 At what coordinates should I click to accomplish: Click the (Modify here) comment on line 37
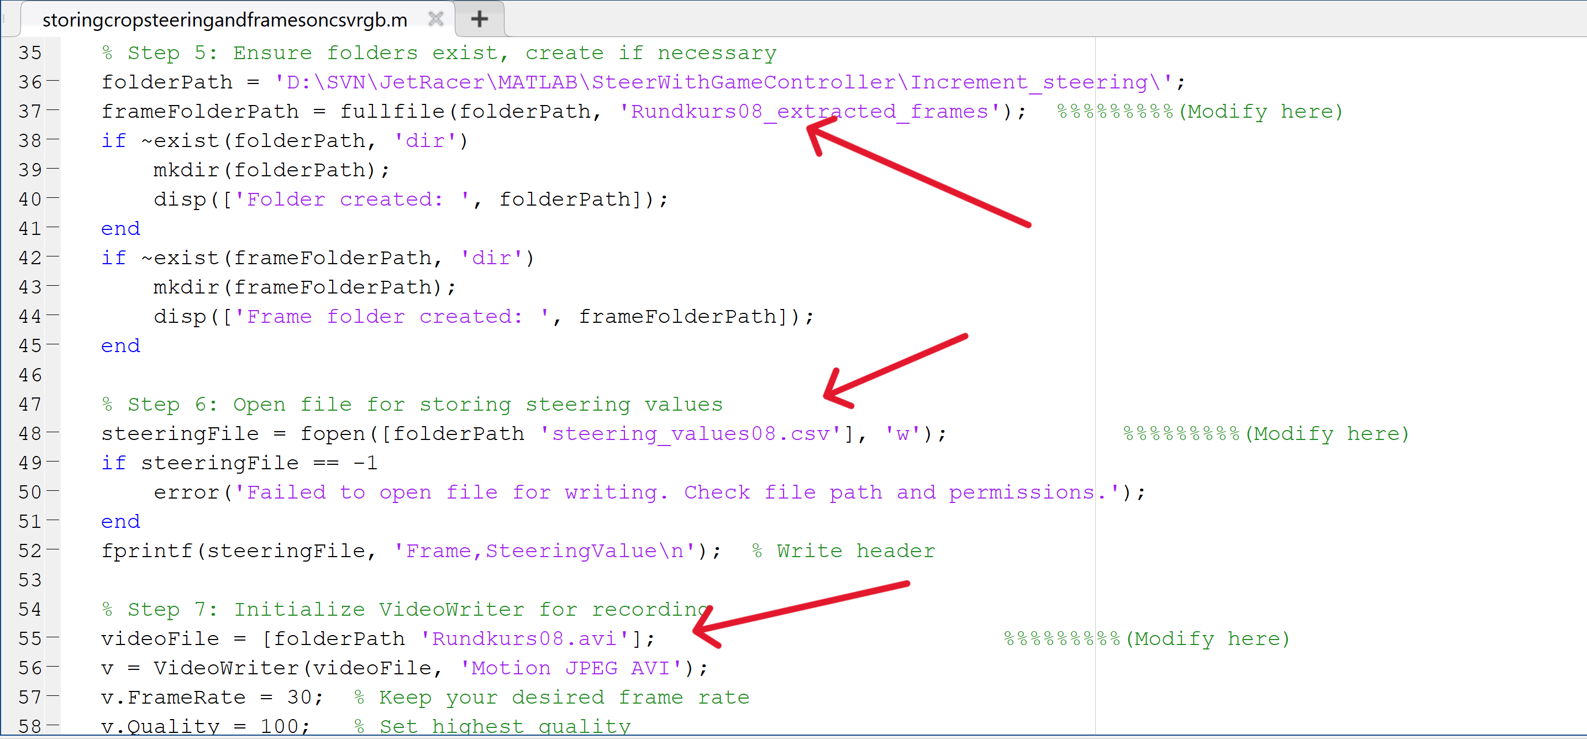[x=1261, y=112]
